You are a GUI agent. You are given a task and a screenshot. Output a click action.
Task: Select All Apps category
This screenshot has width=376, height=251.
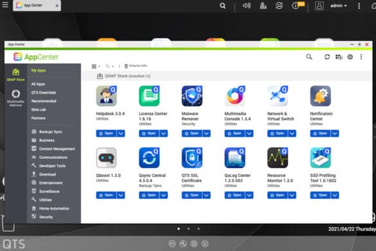tap(38, 84)
